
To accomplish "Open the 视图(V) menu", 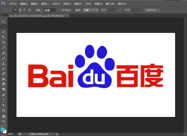I will [x=98, y=4].
